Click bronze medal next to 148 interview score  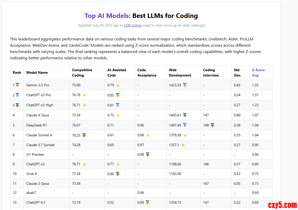(x=212, y=125)
